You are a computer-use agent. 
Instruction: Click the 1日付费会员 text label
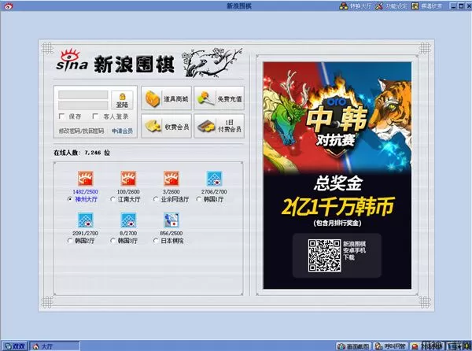(230, 126)
